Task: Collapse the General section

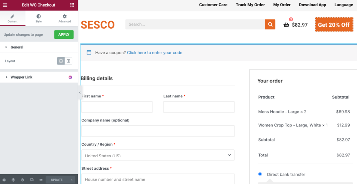Action: click(6, 47)
